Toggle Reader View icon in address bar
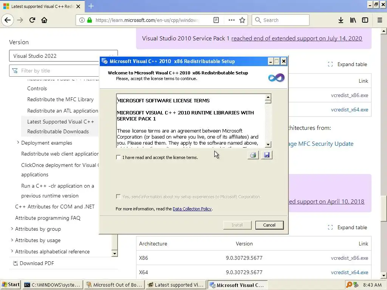 click(216, 20)
